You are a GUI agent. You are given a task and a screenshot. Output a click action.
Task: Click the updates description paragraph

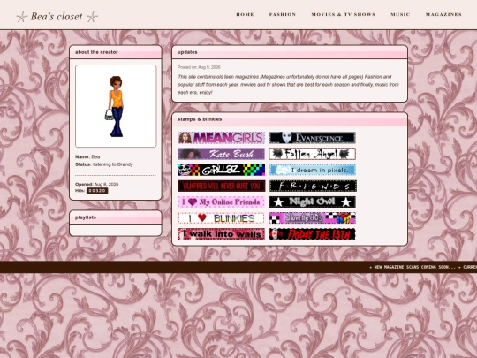[288, 85]
